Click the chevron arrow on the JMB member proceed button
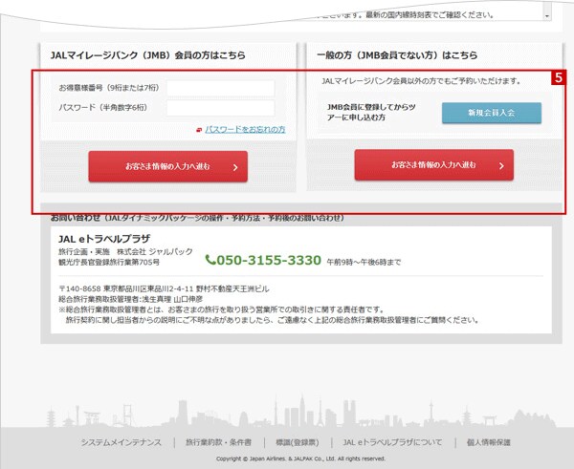 point(233,166)
